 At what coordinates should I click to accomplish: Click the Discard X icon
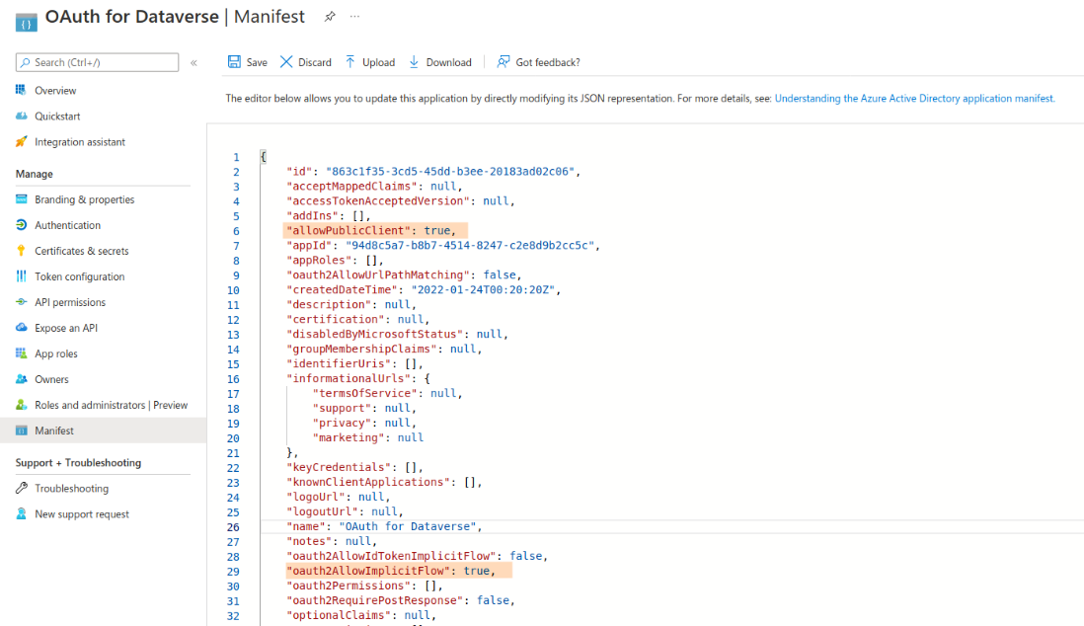pyautogui.click(x=286, y=62)
